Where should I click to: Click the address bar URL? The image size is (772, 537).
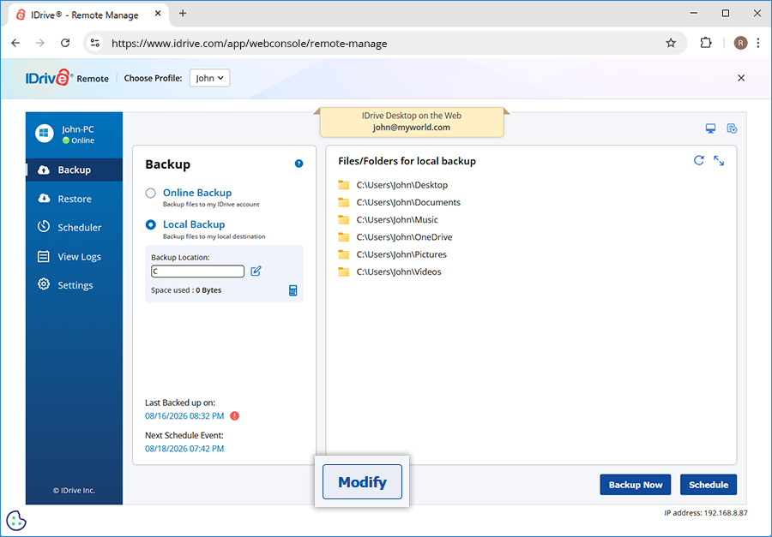click(249, 44)
